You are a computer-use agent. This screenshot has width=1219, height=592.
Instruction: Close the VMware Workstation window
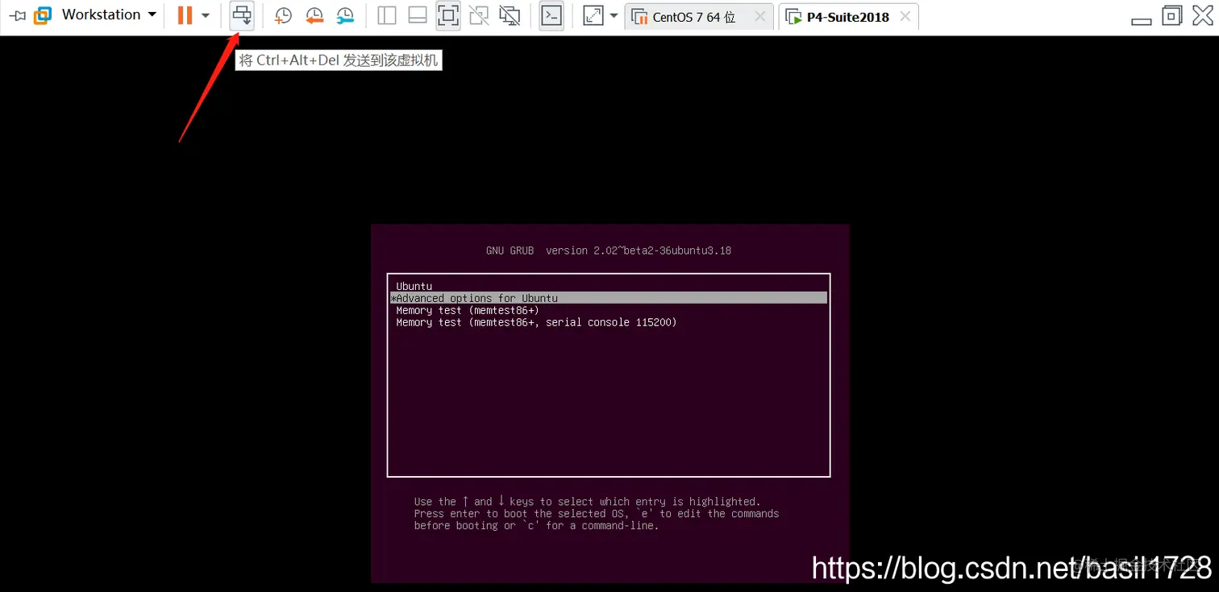1202,15
